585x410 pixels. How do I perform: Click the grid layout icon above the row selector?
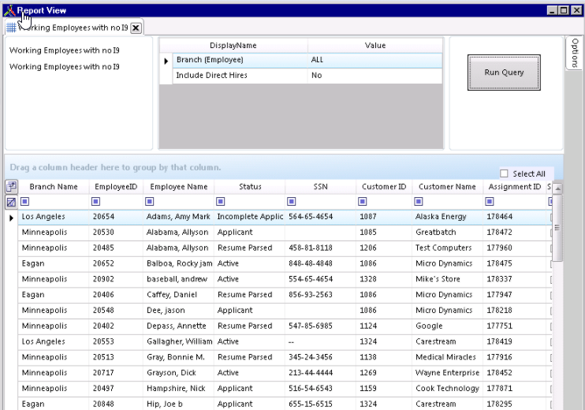coord(11,186)
